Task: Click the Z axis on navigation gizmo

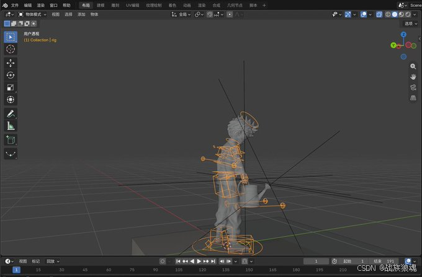Action: 403,34
